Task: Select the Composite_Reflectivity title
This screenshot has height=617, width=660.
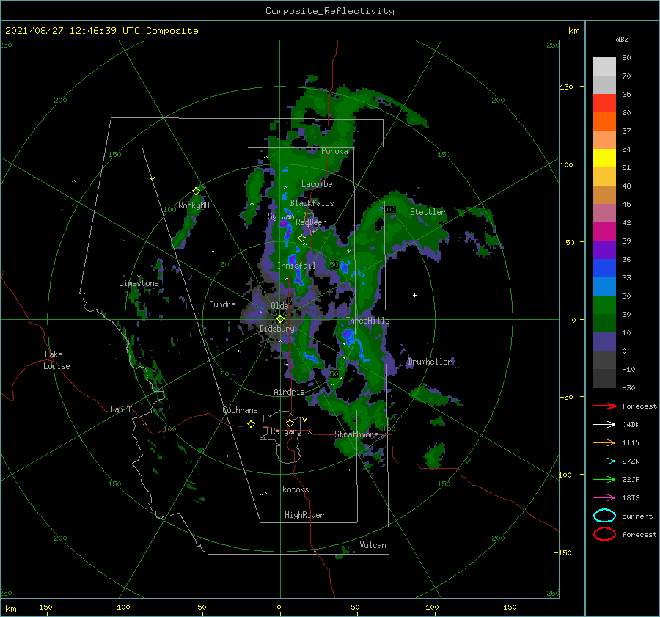Action: pyautogui.click(x=330, y=11)
